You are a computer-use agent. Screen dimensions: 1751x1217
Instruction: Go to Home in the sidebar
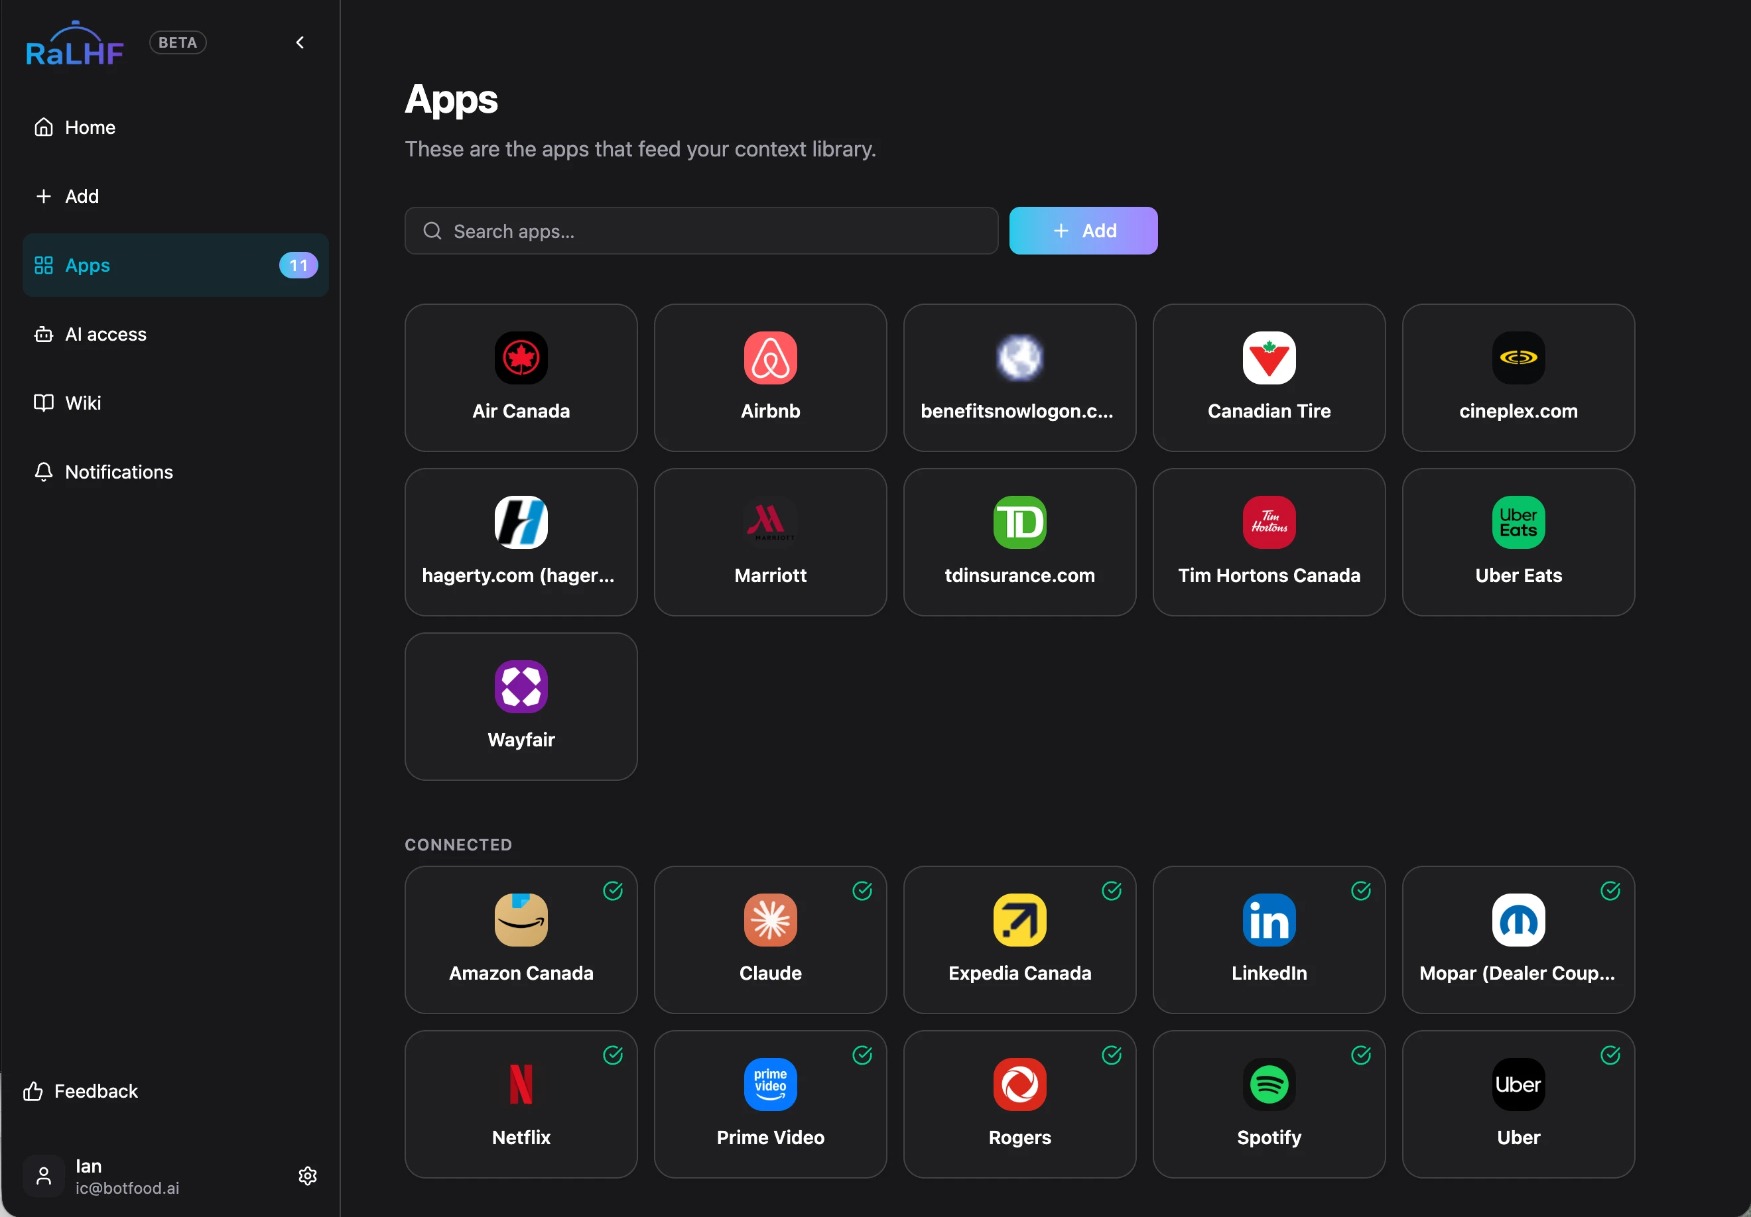(175, 127)
